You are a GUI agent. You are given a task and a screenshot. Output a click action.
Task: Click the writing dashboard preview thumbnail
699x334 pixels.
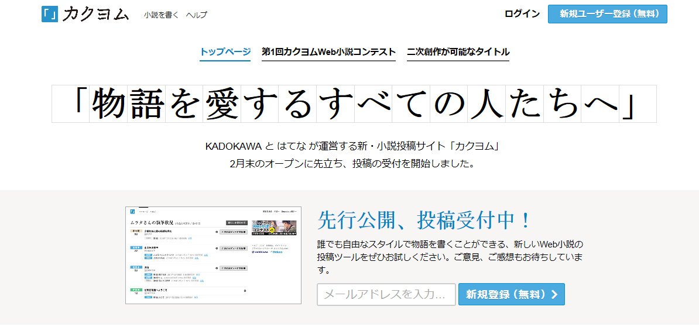(x=214, y=255)
